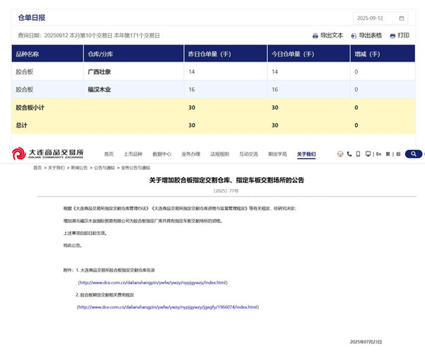Click the customer service avatar icon

(341, 154)
